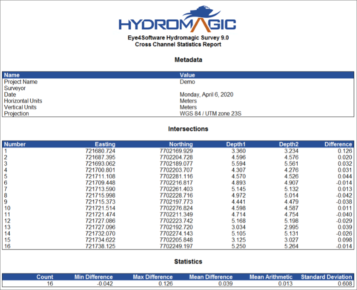This screenshot has height=290, width=357.
Task: Select the 'Project Name' metadata label
Action: [x=21, y=82]
